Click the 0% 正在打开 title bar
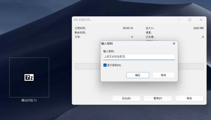Screen dimensions: 211x120 point(119,20)
